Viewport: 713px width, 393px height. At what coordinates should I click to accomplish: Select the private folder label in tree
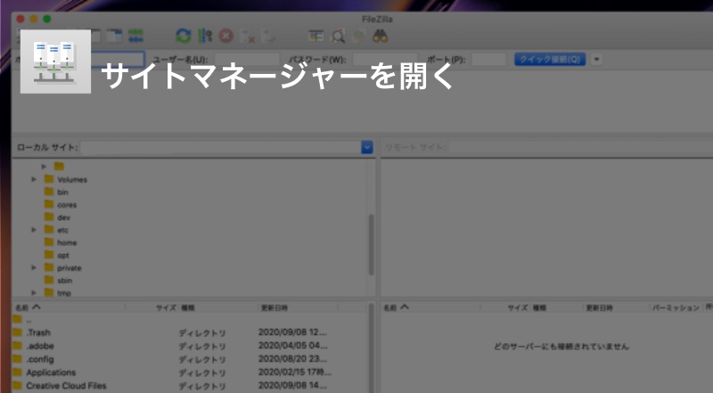coord(70,268)
